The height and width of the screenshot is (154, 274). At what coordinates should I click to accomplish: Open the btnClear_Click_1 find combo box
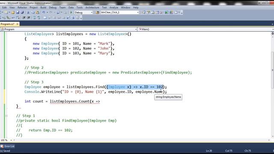click(x=119, y=12)
